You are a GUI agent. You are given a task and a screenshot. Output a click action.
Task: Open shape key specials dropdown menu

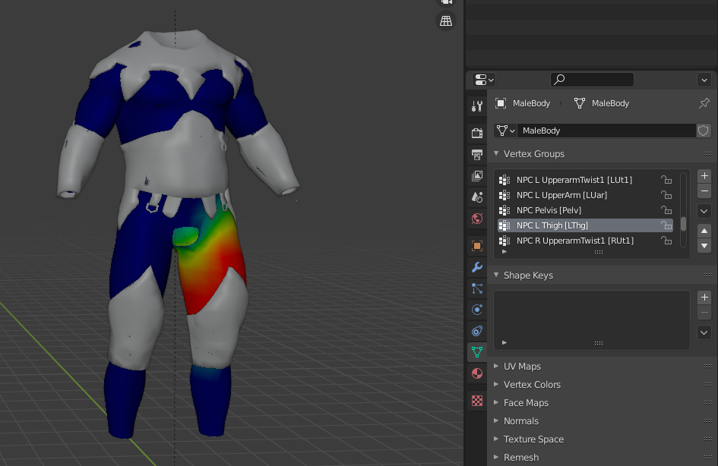tap(704, 333)
